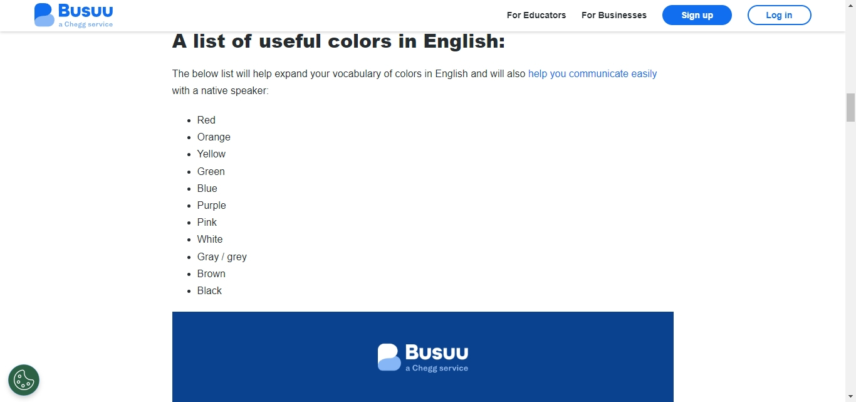Click the 'Gray / grey' list item
Viewport: 856px width, 402px height.
(222, 257)
